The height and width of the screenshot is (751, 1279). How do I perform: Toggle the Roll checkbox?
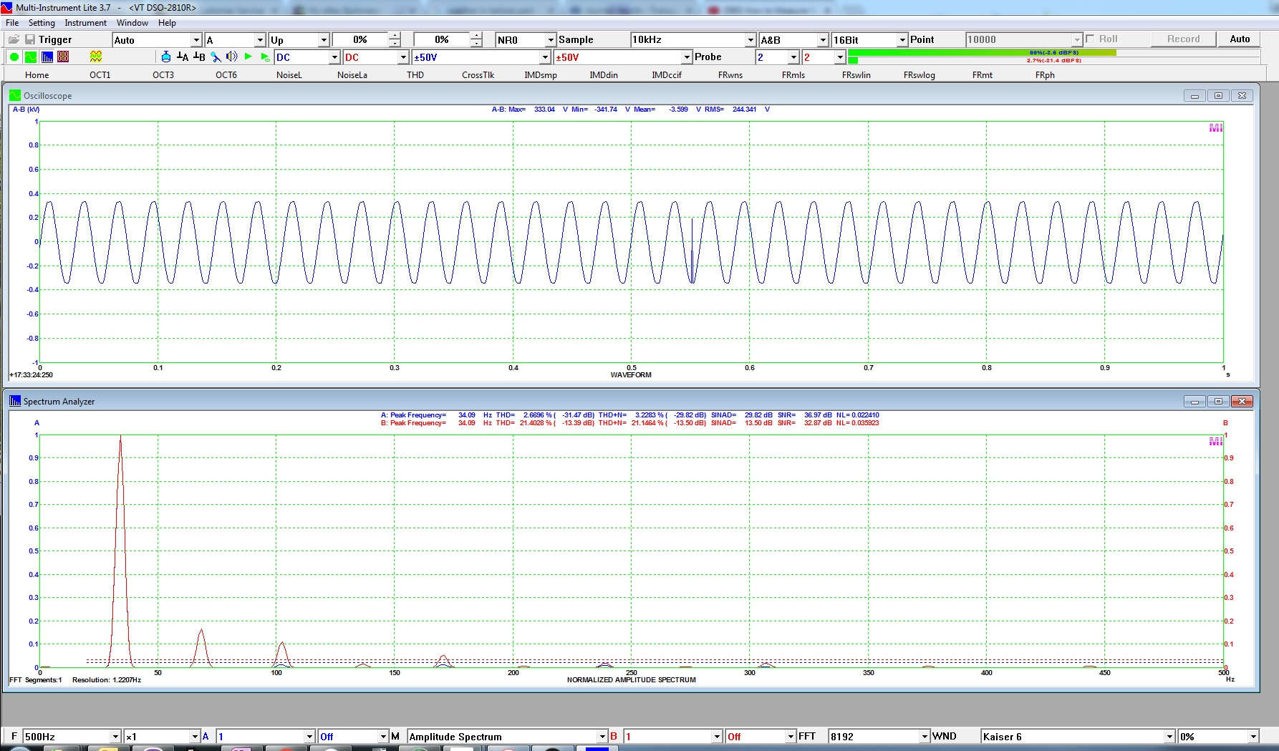(1090, 39)
